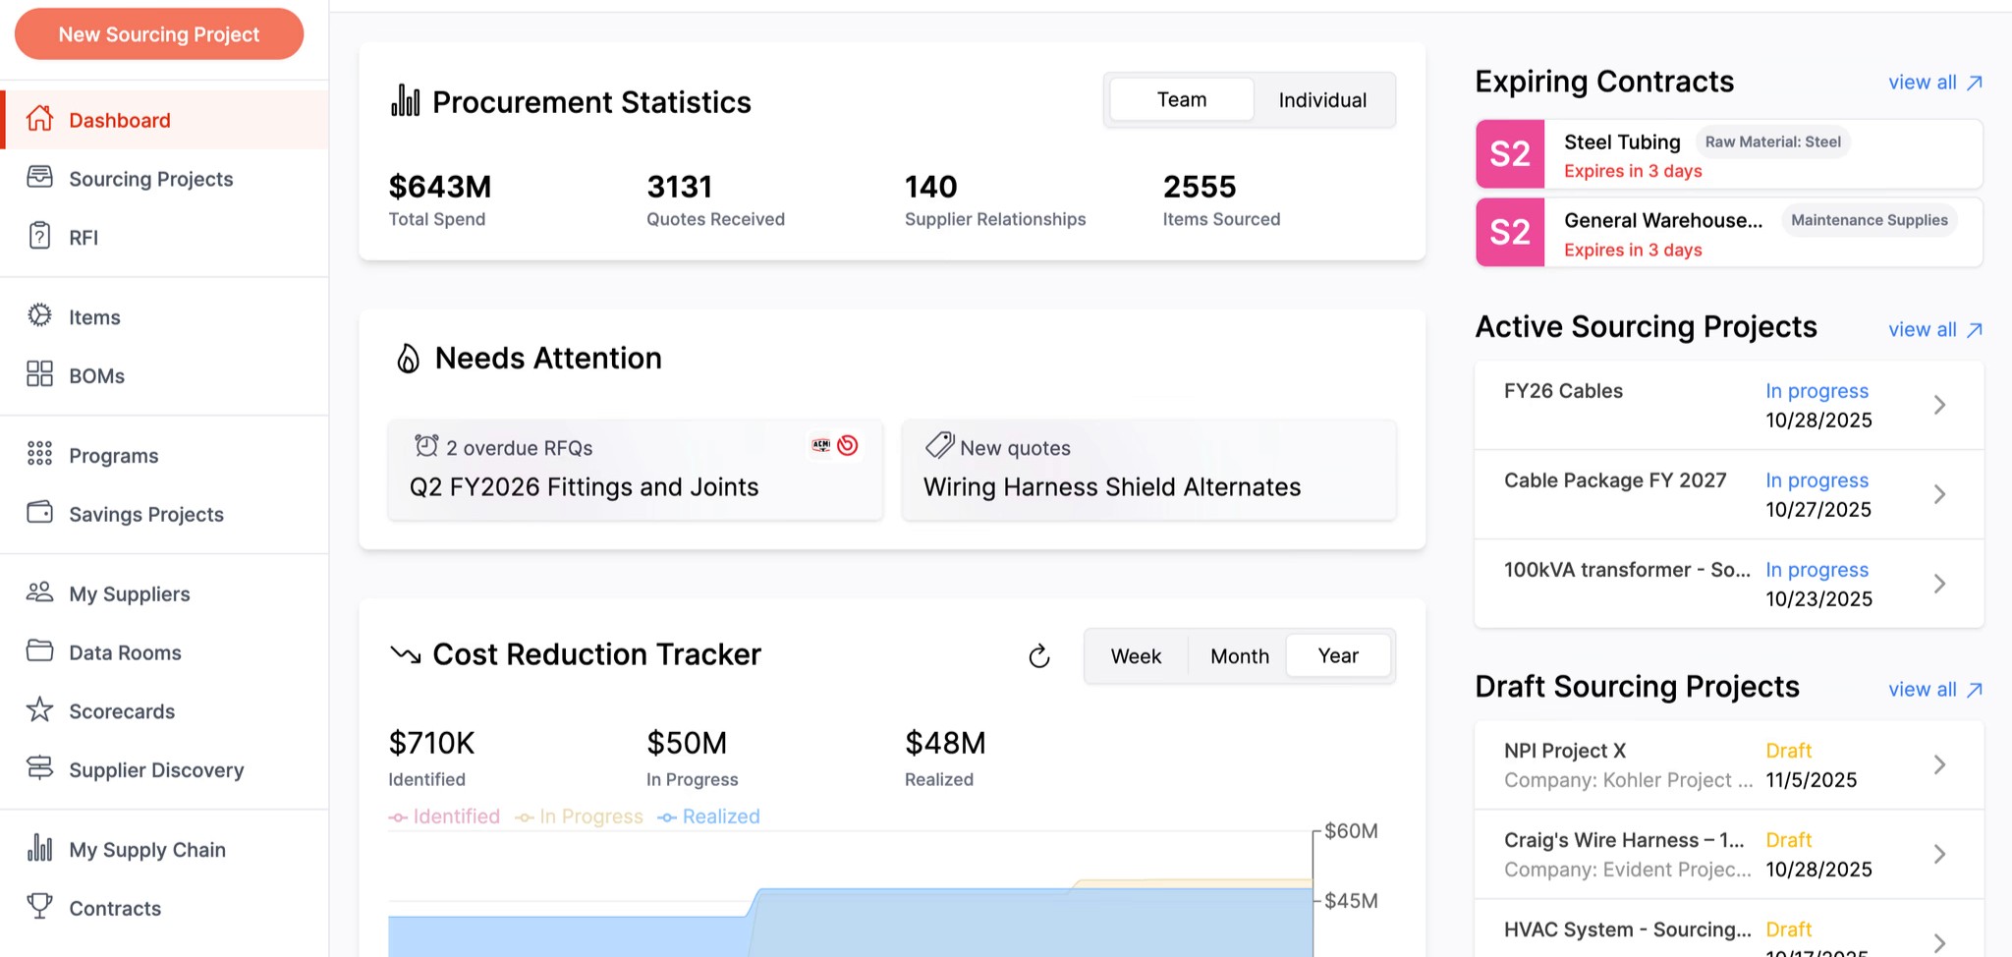Viewport: 2012px width, 957px height.
Task: Set tracker range to Month
Action: [1239, 655]
